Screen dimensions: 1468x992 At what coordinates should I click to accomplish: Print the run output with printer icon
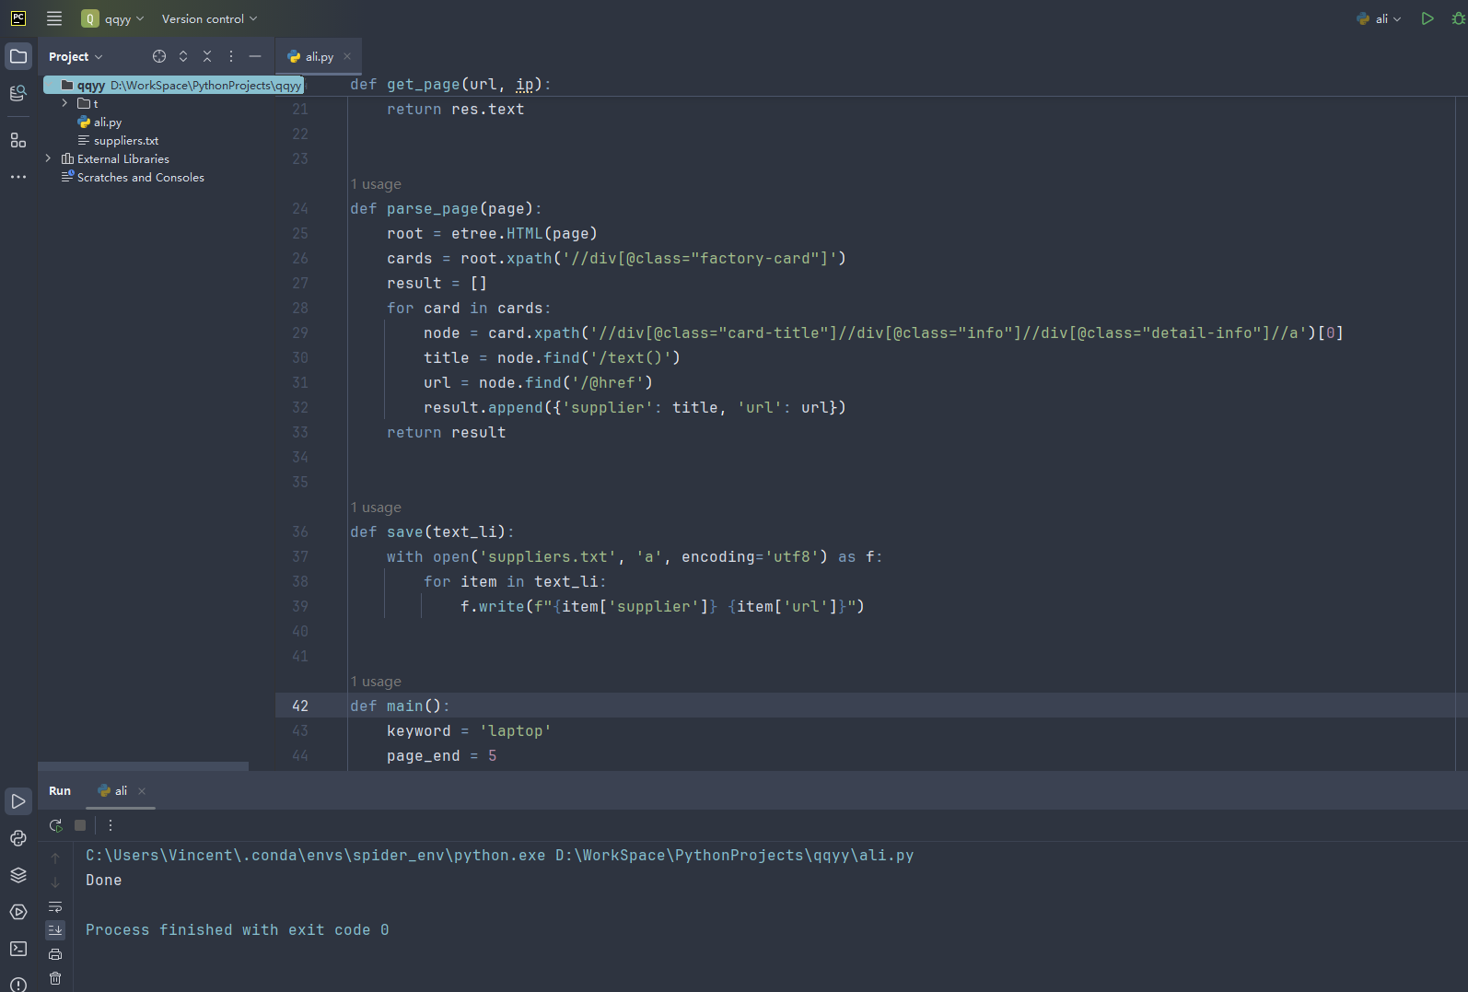point(55,954)
